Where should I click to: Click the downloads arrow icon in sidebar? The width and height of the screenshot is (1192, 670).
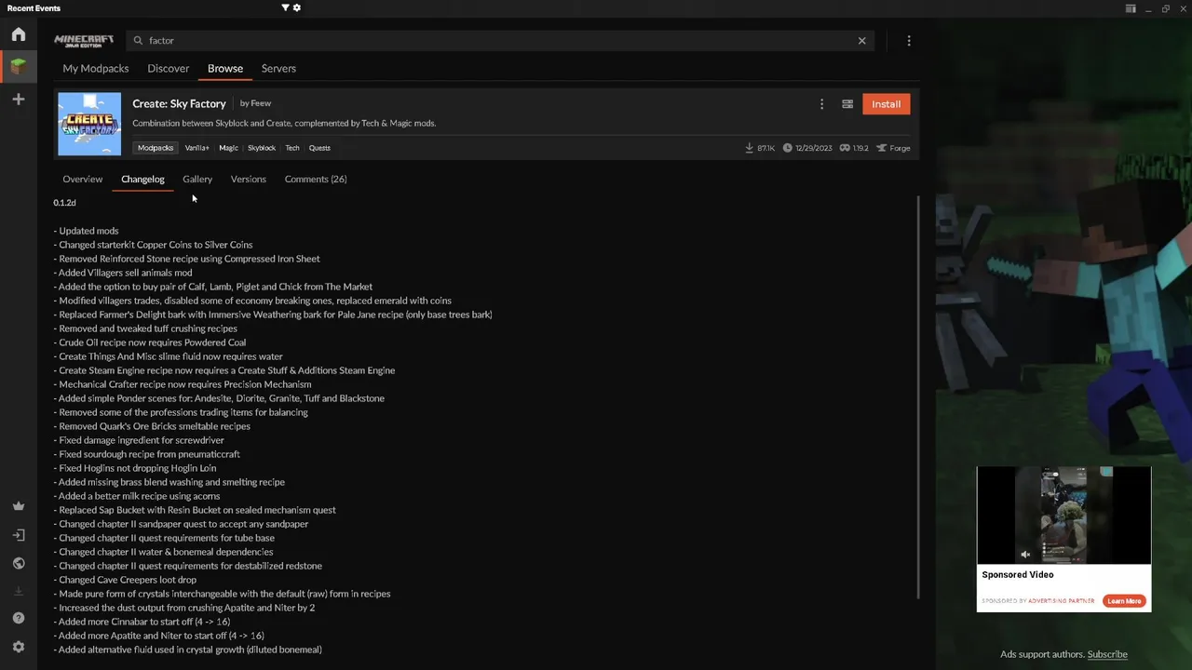(19, 591)
